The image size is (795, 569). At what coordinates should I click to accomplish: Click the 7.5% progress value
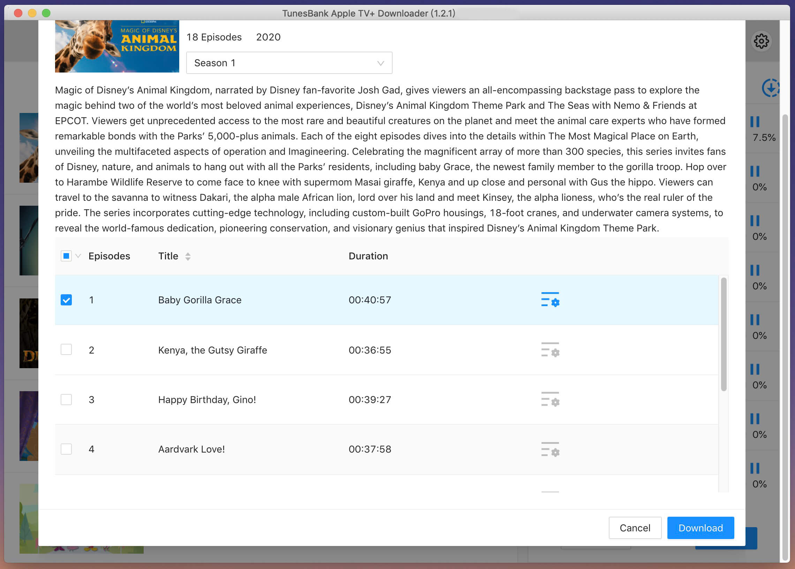click(x=764, y=138)
